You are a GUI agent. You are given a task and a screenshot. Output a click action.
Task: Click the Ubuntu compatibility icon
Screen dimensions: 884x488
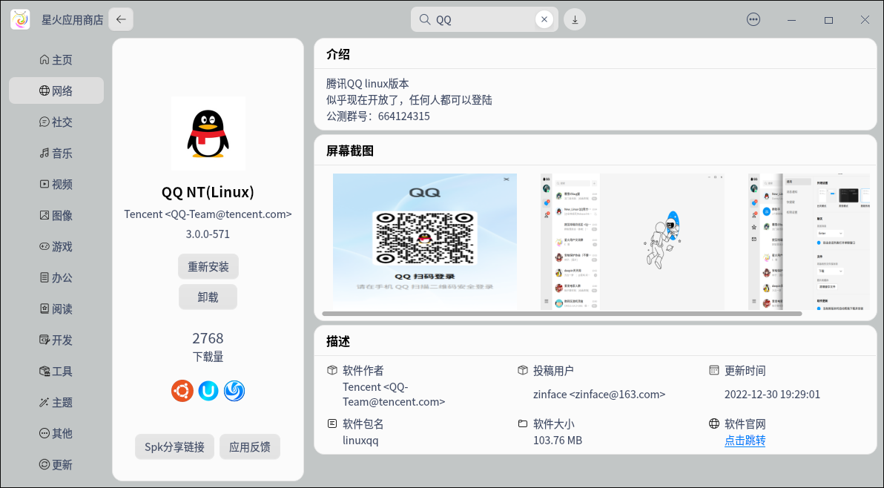[x=182, y=391]
